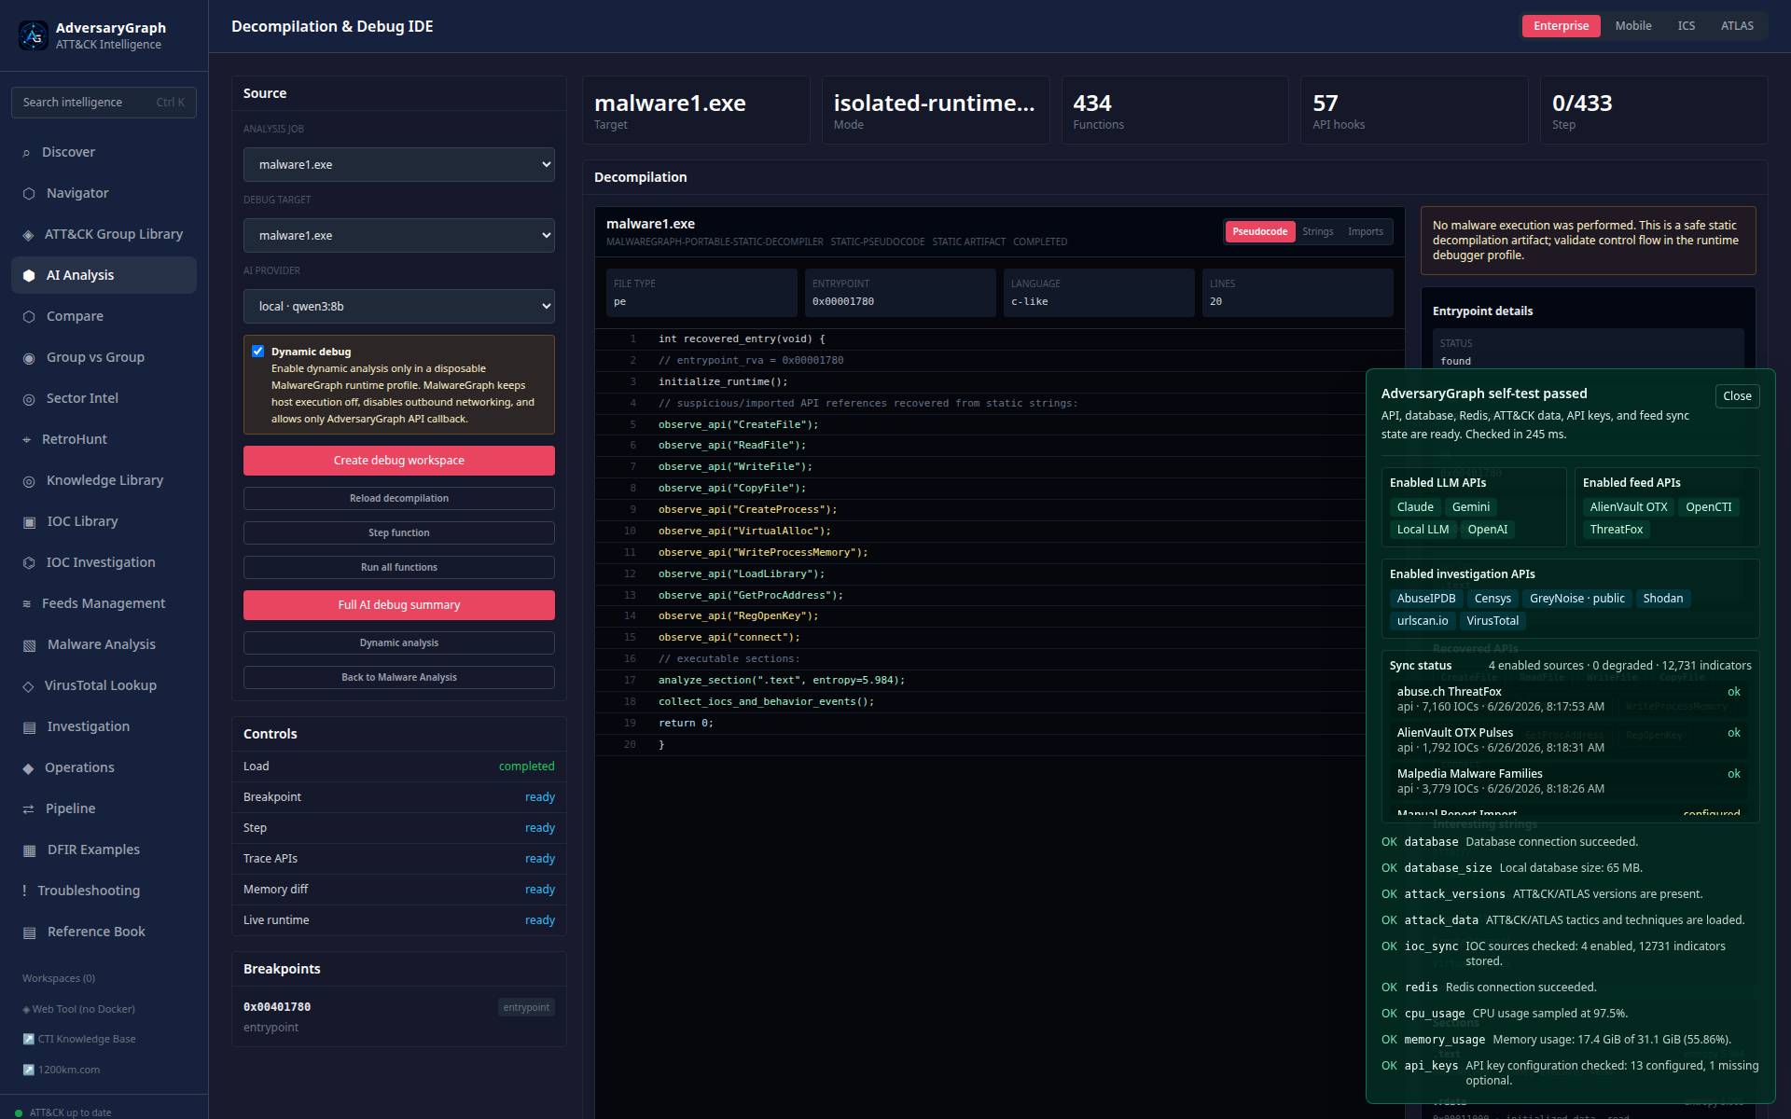Click the GreyNoise · public chip
1791x1119 pixels.
(1576, 599)
